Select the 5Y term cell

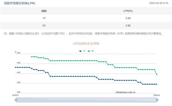point(44,25)
